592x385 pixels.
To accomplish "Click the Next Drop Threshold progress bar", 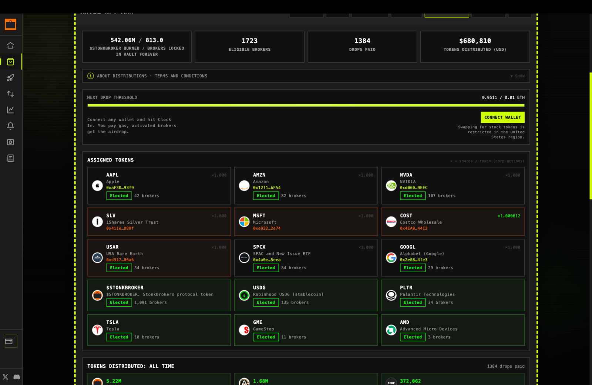I will 306,105.
